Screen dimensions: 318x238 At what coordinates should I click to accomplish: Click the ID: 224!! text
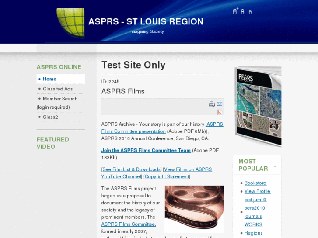110,82
